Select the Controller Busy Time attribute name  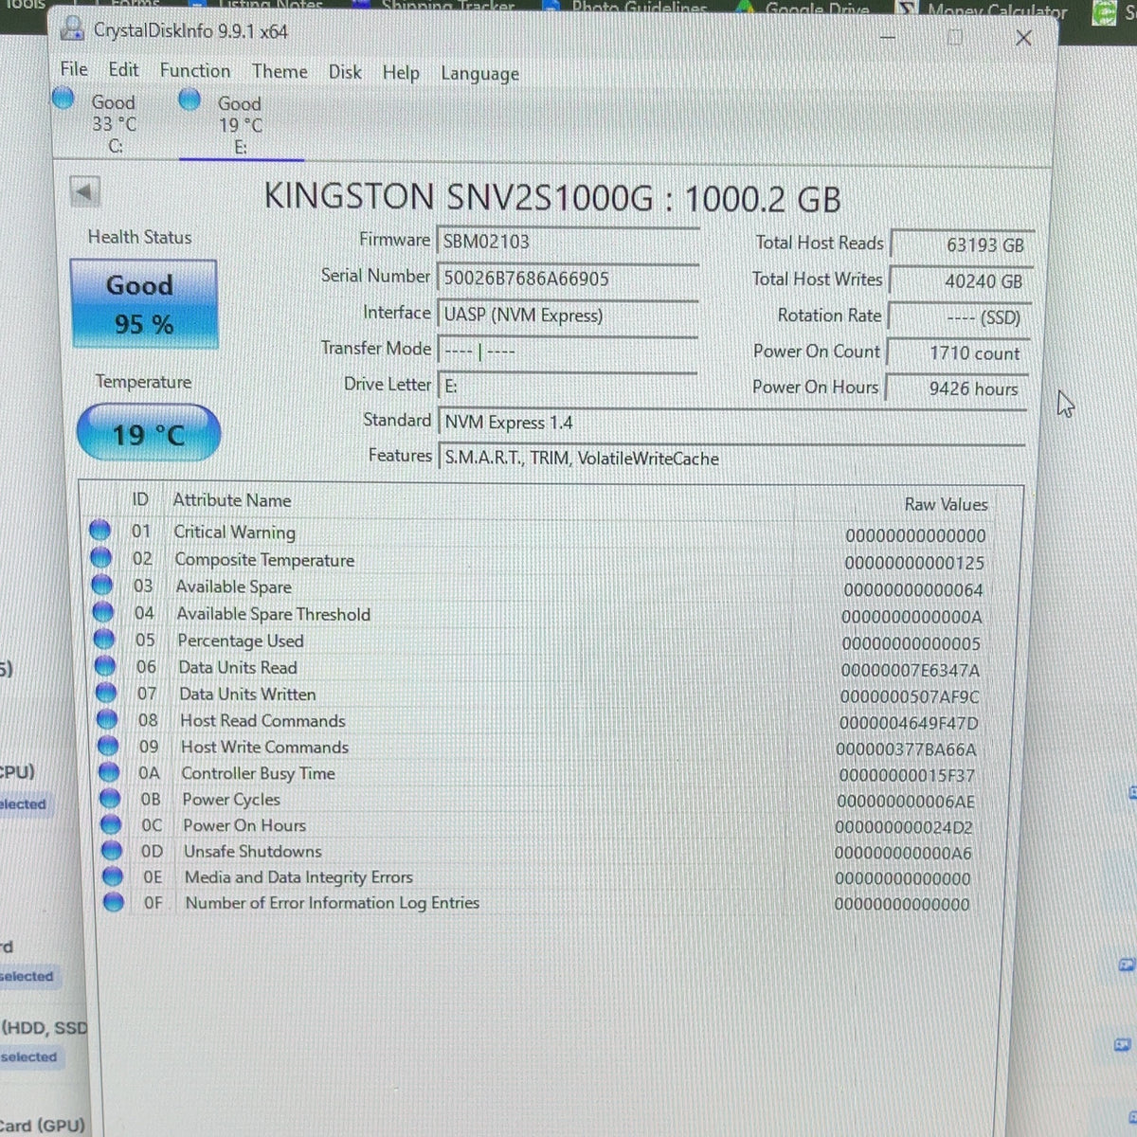click(258, 774)
